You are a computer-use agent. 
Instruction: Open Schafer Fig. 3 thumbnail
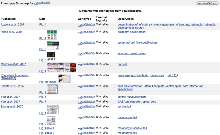[52, 89]
